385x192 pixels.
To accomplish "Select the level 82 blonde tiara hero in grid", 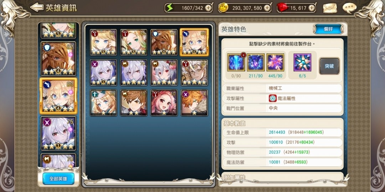I will pyautogui.click(x=103, y=42).
